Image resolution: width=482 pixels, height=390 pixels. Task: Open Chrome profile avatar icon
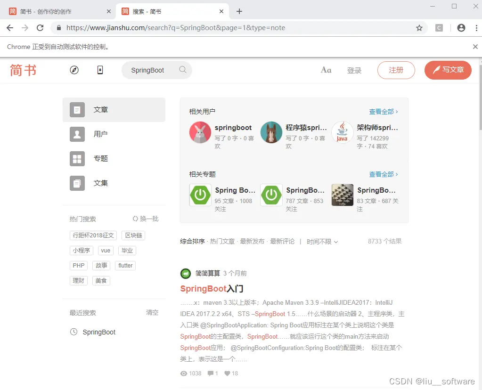[461, 28]
